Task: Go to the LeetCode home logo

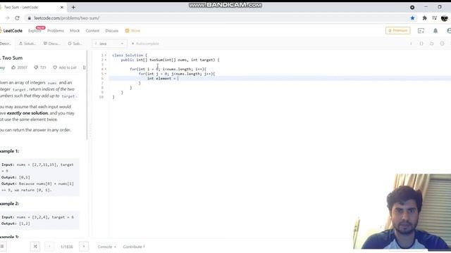Action: (x=11, y=31)
